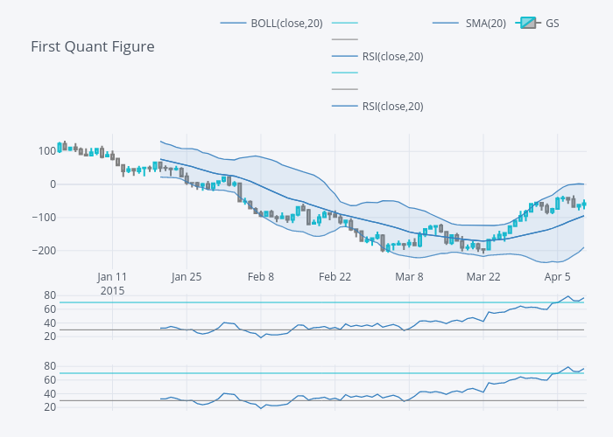This screenshot has width=613, height=437.
Task: Click the −200 y-axis tick label
Action: [x=44, y=251]
